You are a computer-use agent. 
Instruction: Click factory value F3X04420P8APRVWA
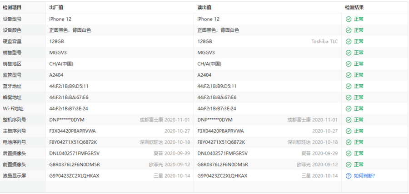73,131
